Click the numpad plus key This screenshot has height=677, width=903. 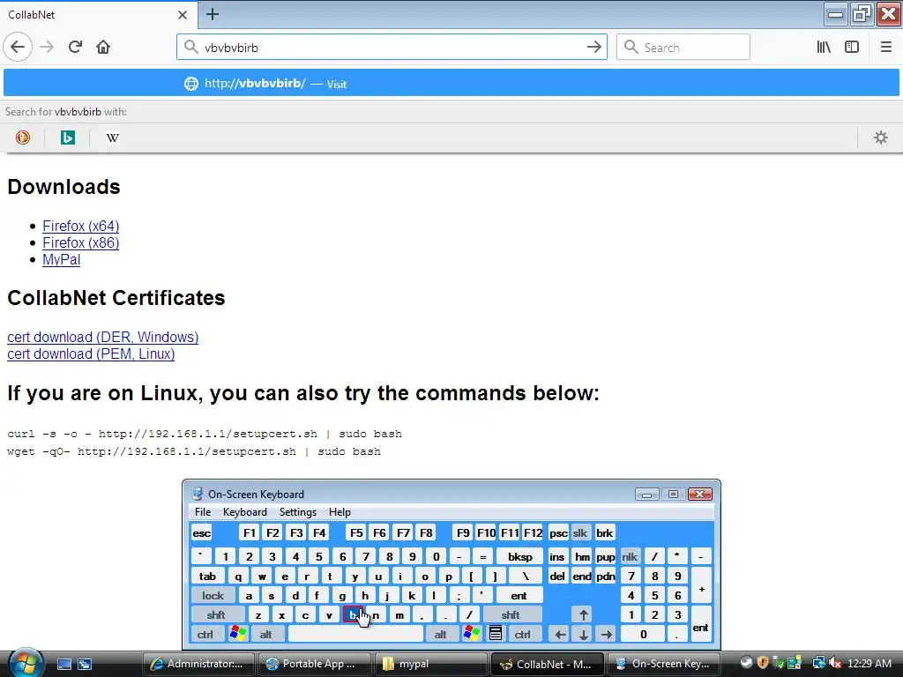click(701, 586)
